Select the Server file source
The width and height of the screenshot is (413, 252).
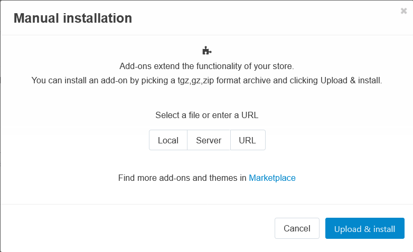click(x=209, y=140)
